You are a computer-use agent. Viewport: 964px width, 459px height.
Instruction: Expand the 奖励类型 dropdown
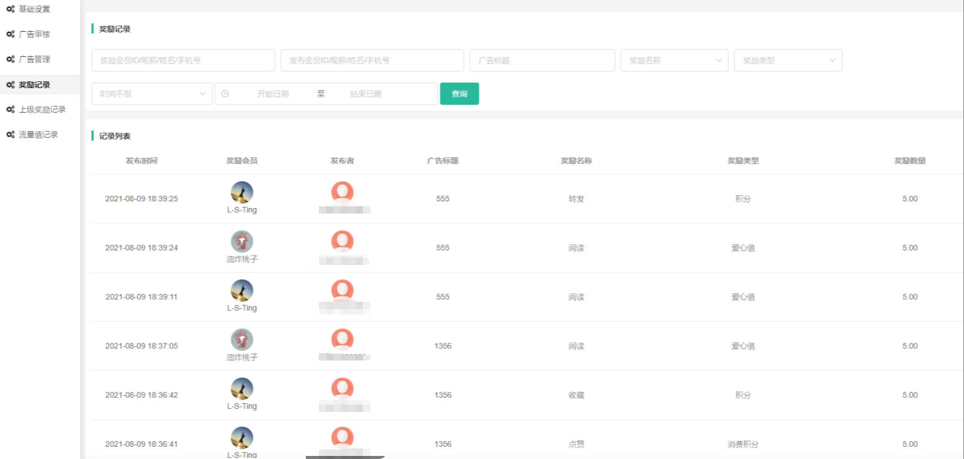coord(787,61)
